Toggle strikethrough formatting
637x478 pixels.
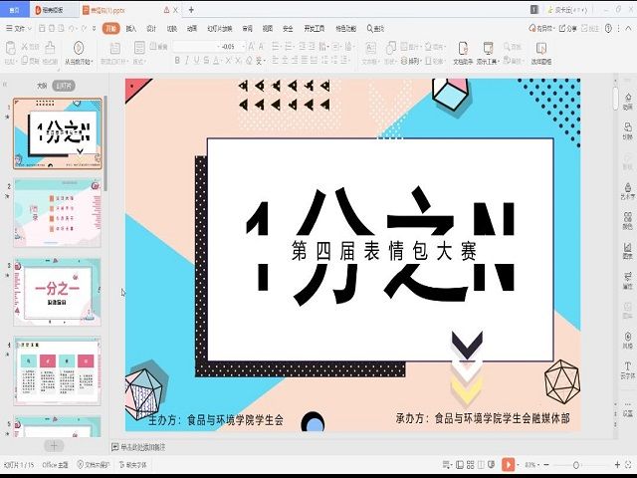(x=206, y=61)
